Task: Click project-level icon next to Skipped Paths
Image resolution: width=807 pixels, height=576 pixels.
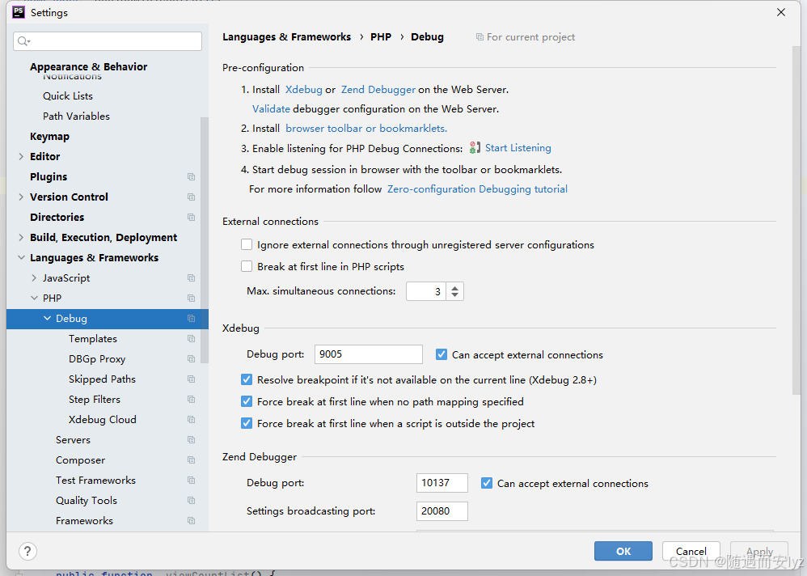Action: click(x=192, y=379)
